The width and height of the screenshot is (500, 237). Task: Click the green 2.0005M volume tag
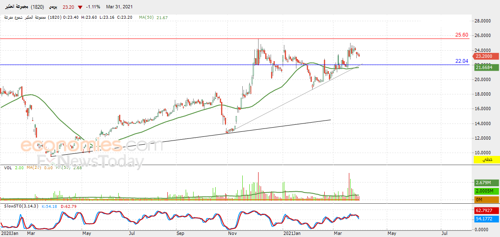click(487, 191)
